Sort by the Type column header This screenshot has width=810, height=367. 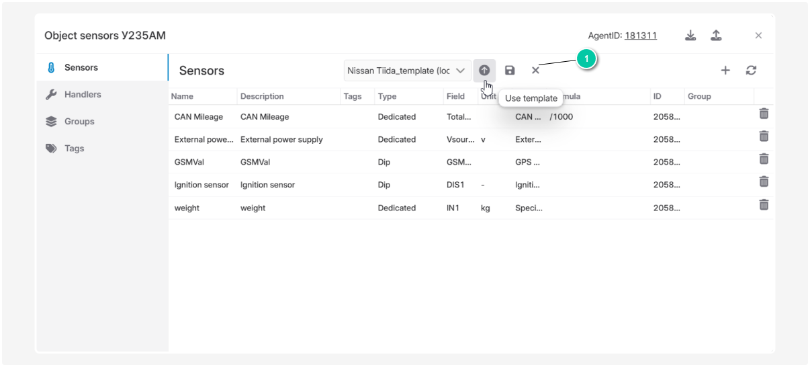388,97
